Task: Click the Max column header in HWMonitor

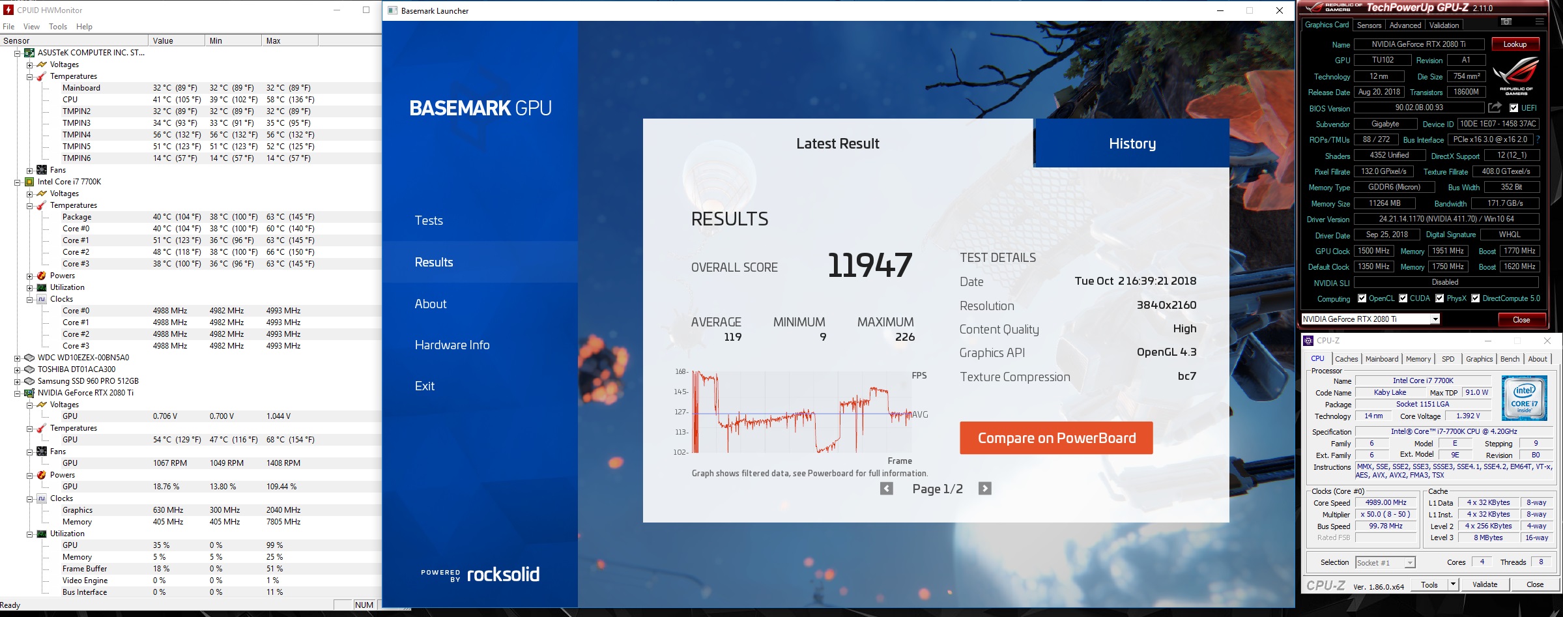Action: point(289,40)
